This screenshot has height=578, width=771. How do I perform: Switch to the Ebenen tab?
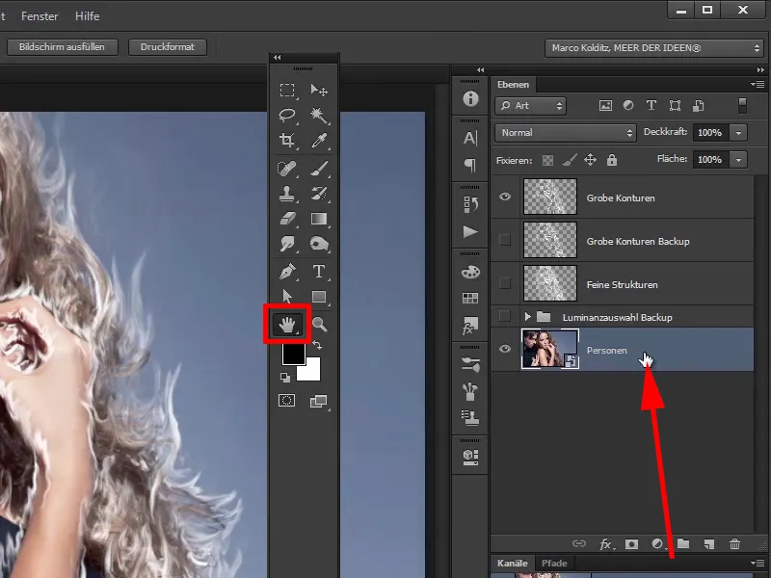513,85
